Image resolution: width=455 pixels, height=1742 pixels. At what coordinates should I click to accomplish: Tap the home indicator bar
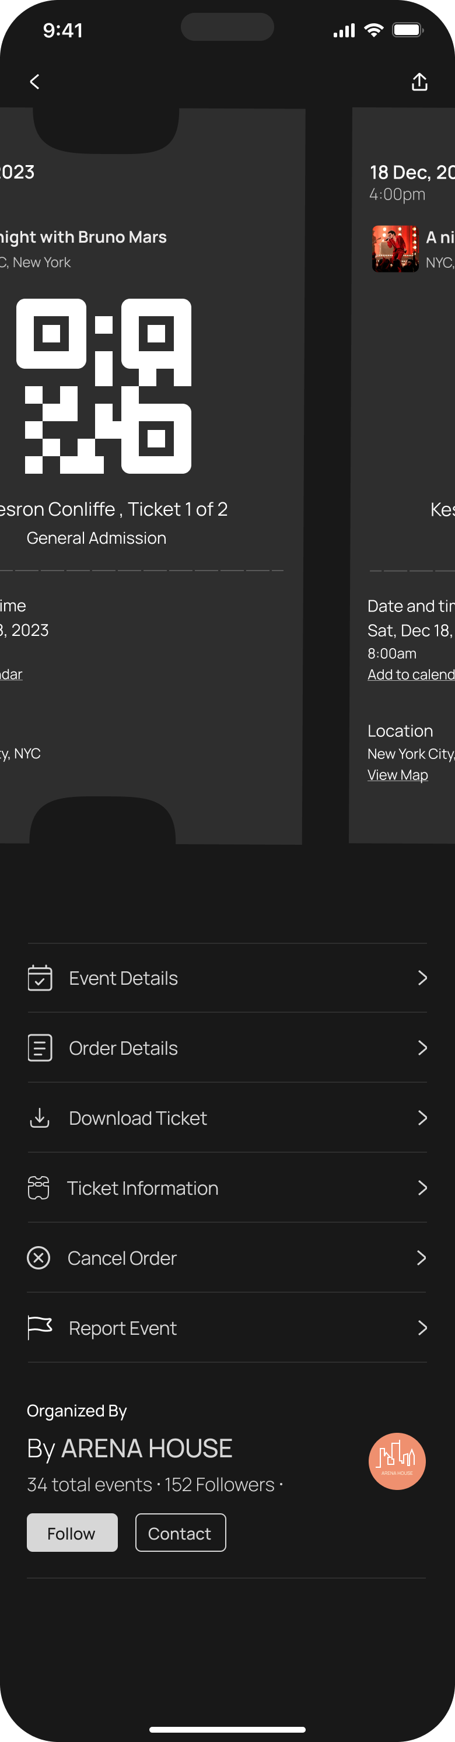(227, 1729)
